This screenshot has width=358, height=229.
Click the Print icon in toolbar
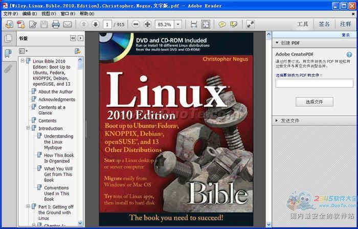tap(56, 24)
